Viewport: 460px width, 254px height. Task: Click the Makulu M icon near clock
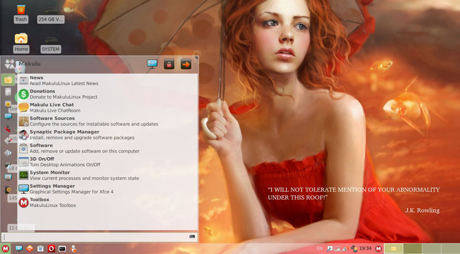tap(378, 249)
